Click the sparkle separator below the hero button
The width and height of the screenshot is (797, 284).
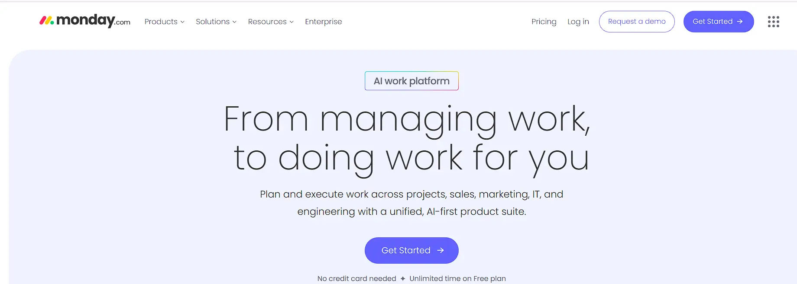(x=403, y=279)
